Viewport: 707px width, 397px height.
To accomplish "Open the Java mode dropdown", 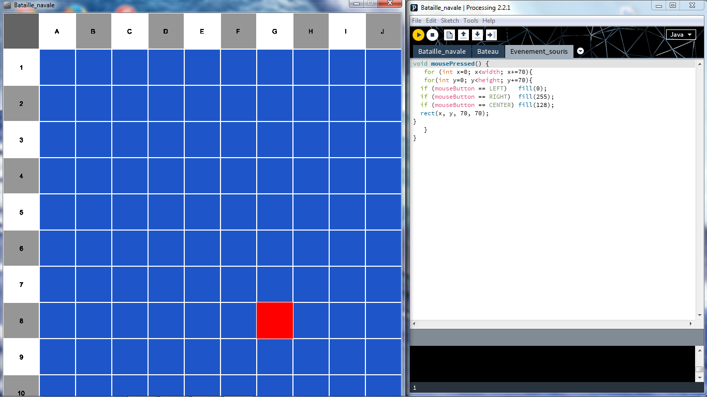I will 681,35.
